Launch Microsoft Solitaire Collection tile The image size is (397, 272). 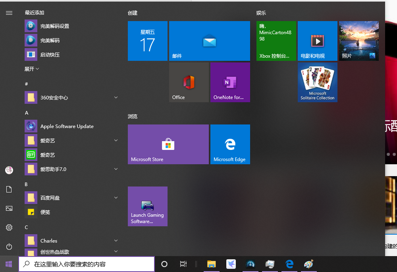point(318,82)
